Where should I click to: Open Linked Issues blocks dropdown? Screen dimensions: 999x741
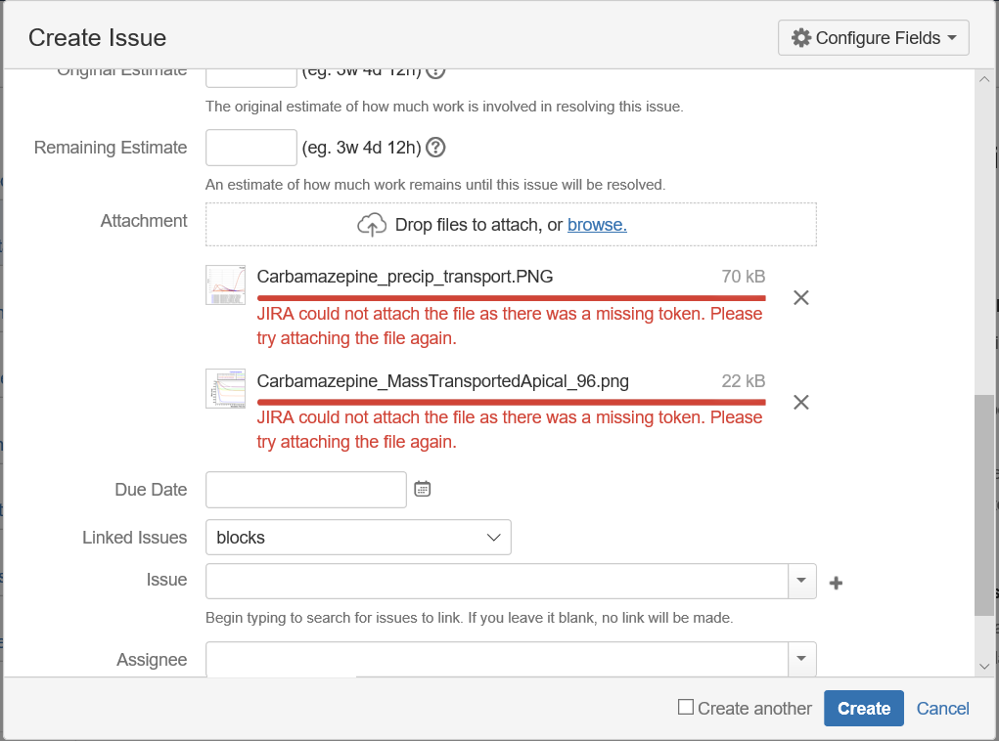358,538
